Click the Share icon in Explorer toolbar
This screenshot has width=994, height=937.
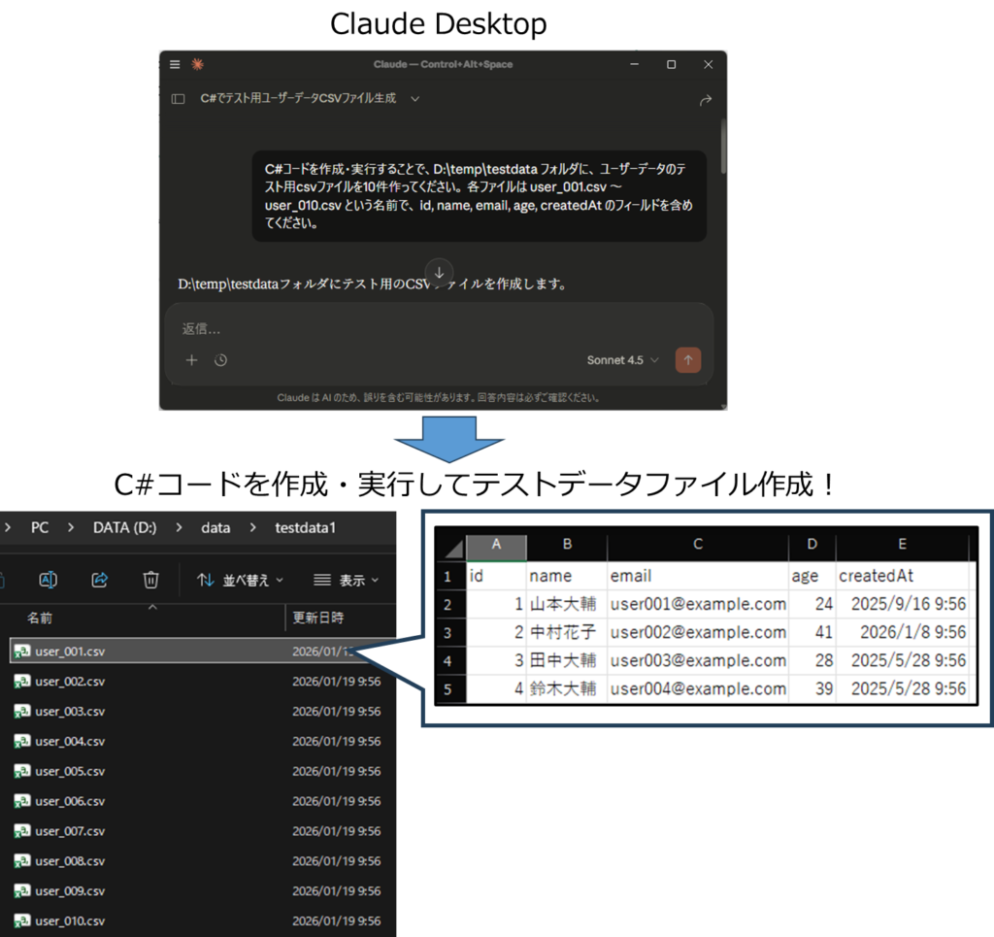(x=99, y=580)
